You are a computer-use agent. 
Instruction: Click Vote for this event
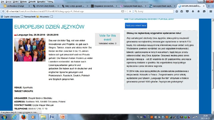pos(108,37)
